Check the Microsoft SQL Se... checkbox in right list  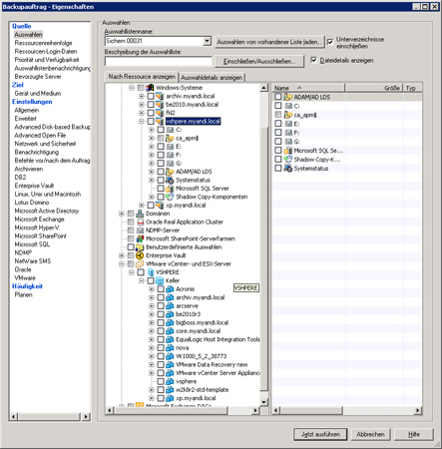click(278, 151)
